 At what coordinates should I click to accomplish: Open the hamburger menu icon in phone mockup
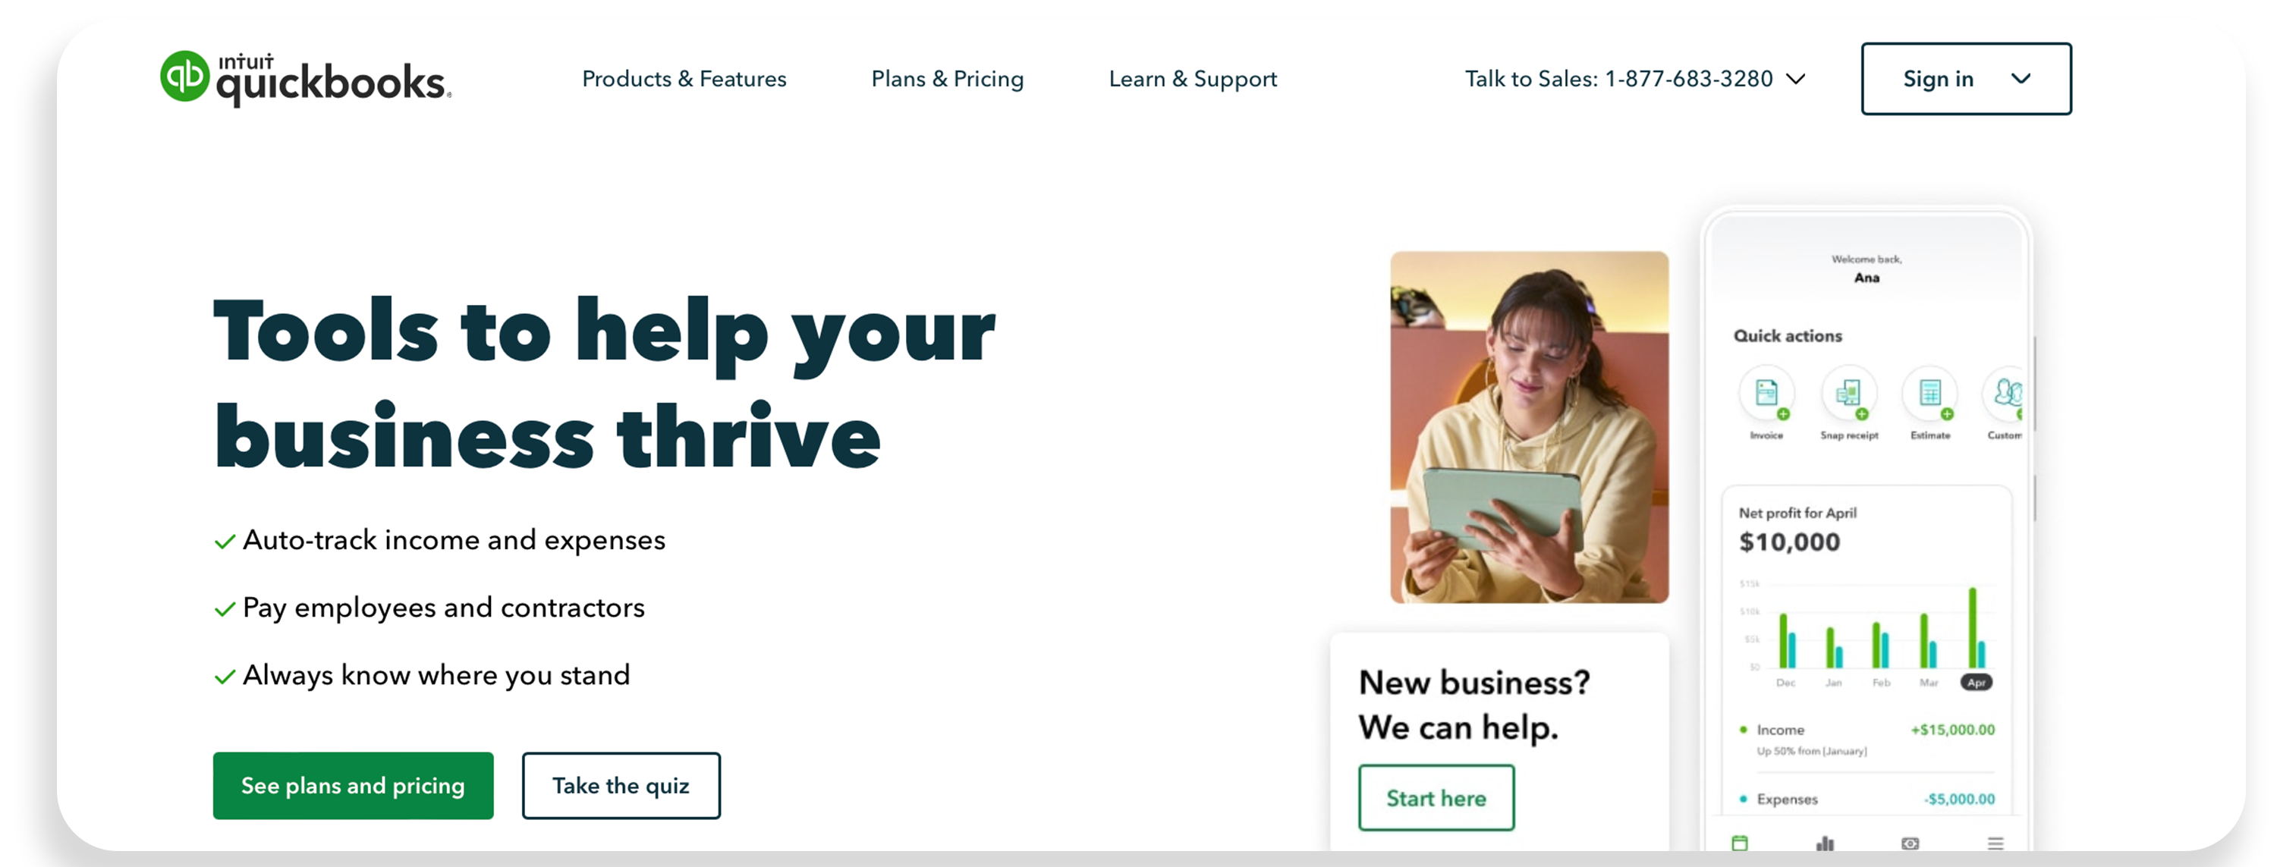1995,843
